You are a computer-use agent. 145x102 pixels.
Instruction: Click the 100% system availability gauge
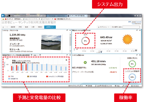tap(132, 77)
